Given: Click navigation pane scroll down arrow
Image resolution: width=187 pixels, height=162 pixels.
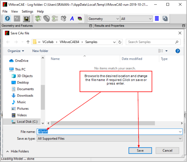Looking at the screenshot, I should [x=43, y=123].
